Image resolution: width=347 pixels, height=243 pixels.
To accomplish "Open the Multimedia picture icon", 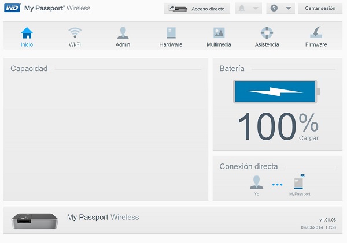I will [219, 33].
